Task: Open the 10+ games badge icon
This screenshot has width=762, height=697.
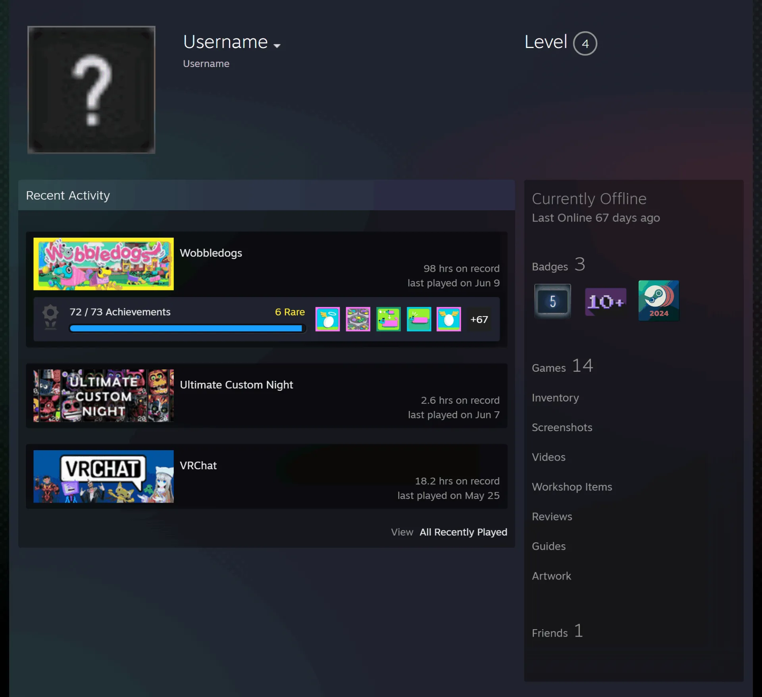Action: (x=606, y=301)
